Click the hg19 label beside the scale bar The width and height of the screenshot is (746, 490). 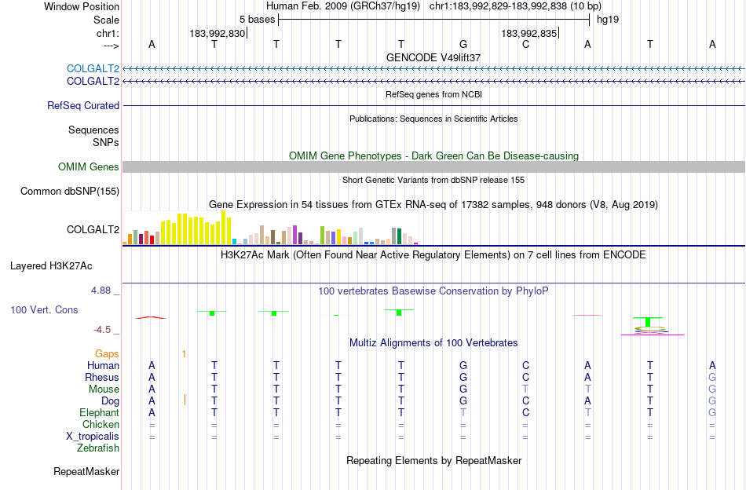tap(608, 20)
